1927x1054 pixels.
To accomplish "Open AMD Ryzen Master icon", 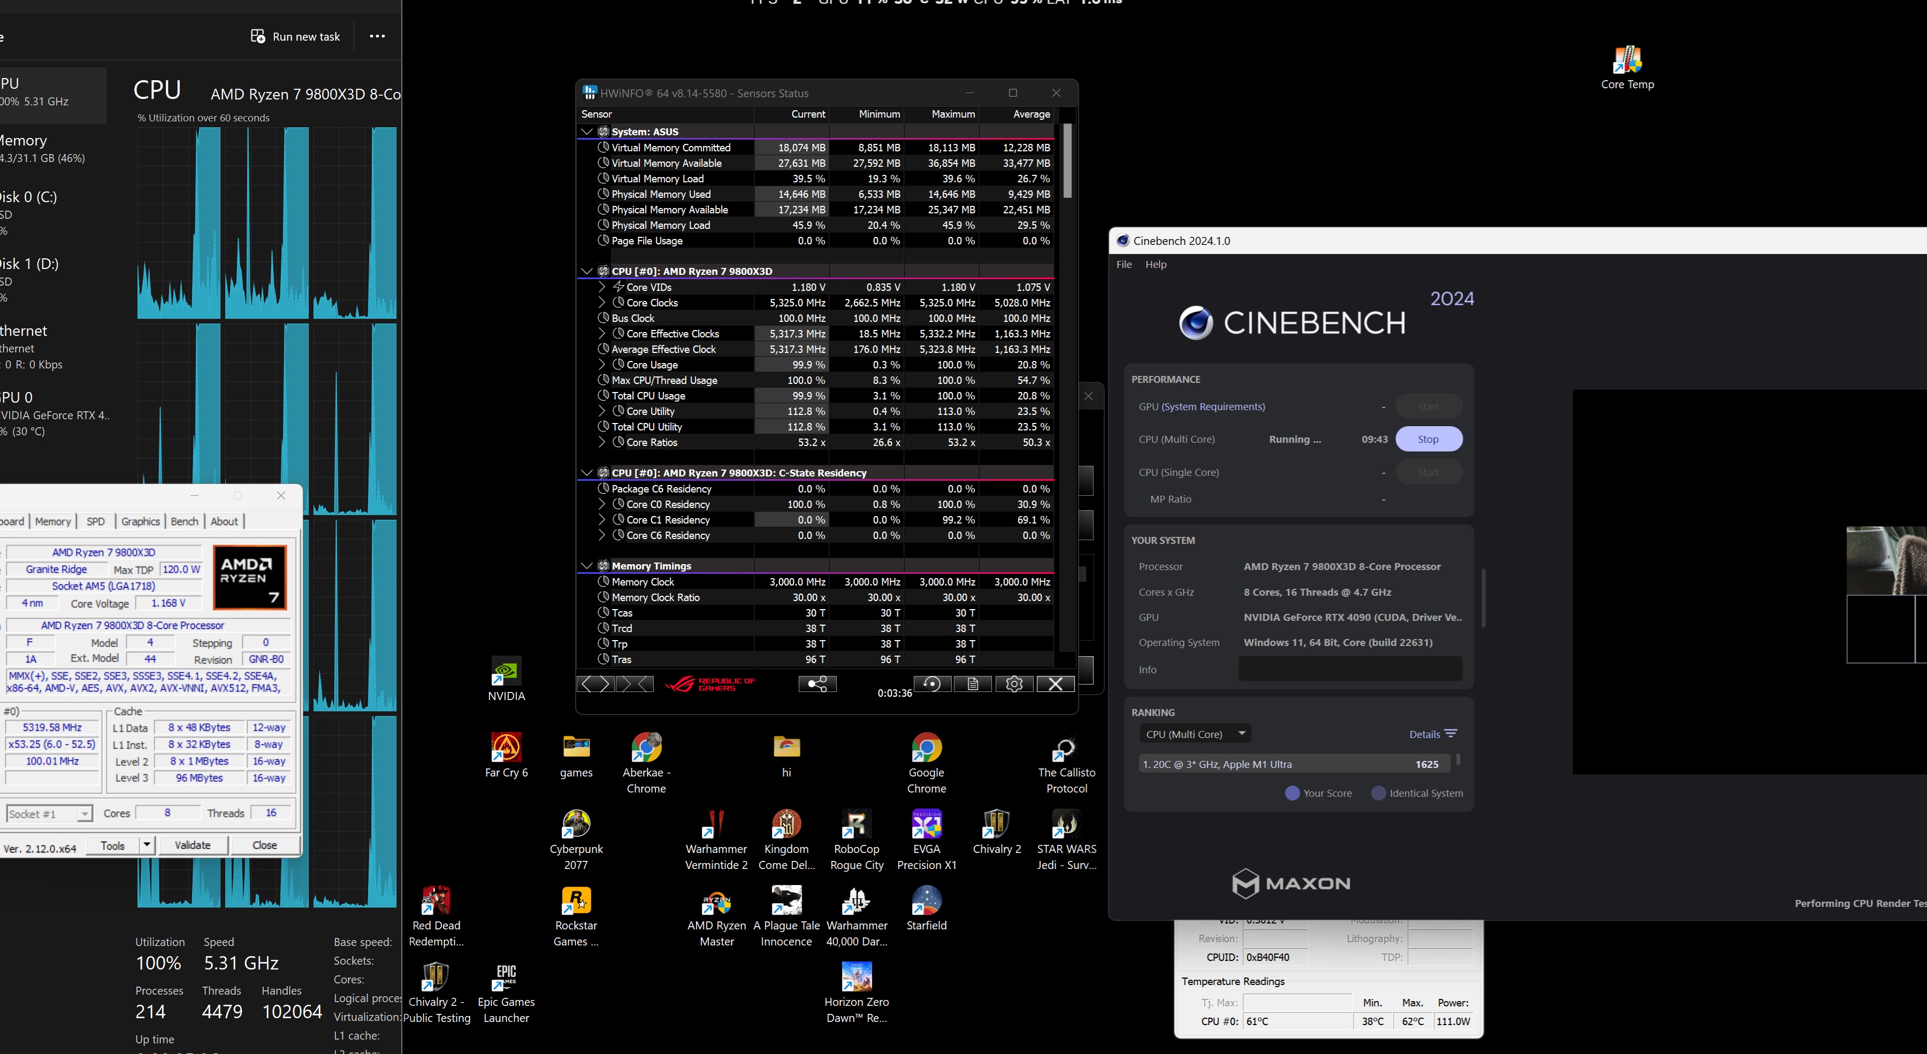I will tap(716, 917).
